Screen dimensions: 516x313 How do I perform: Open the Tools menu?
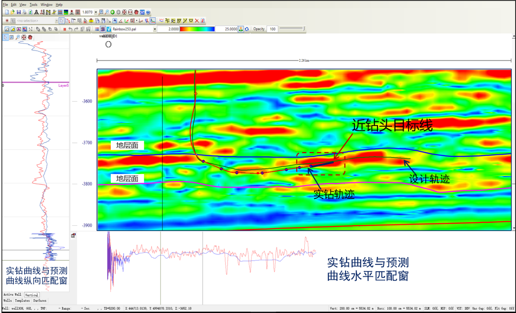click(x=34, y=5)
